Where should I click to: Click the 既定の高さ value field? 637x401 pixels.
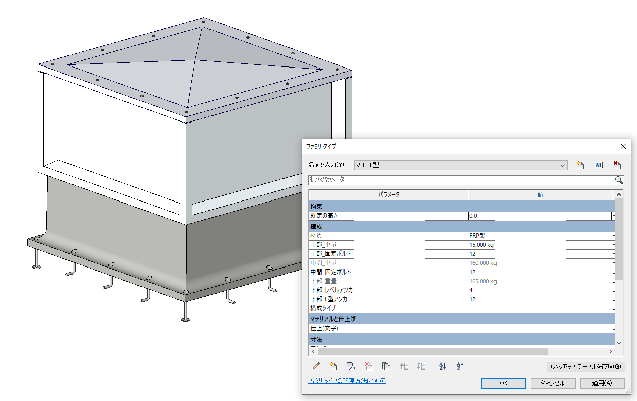click(x=539, y=216)
